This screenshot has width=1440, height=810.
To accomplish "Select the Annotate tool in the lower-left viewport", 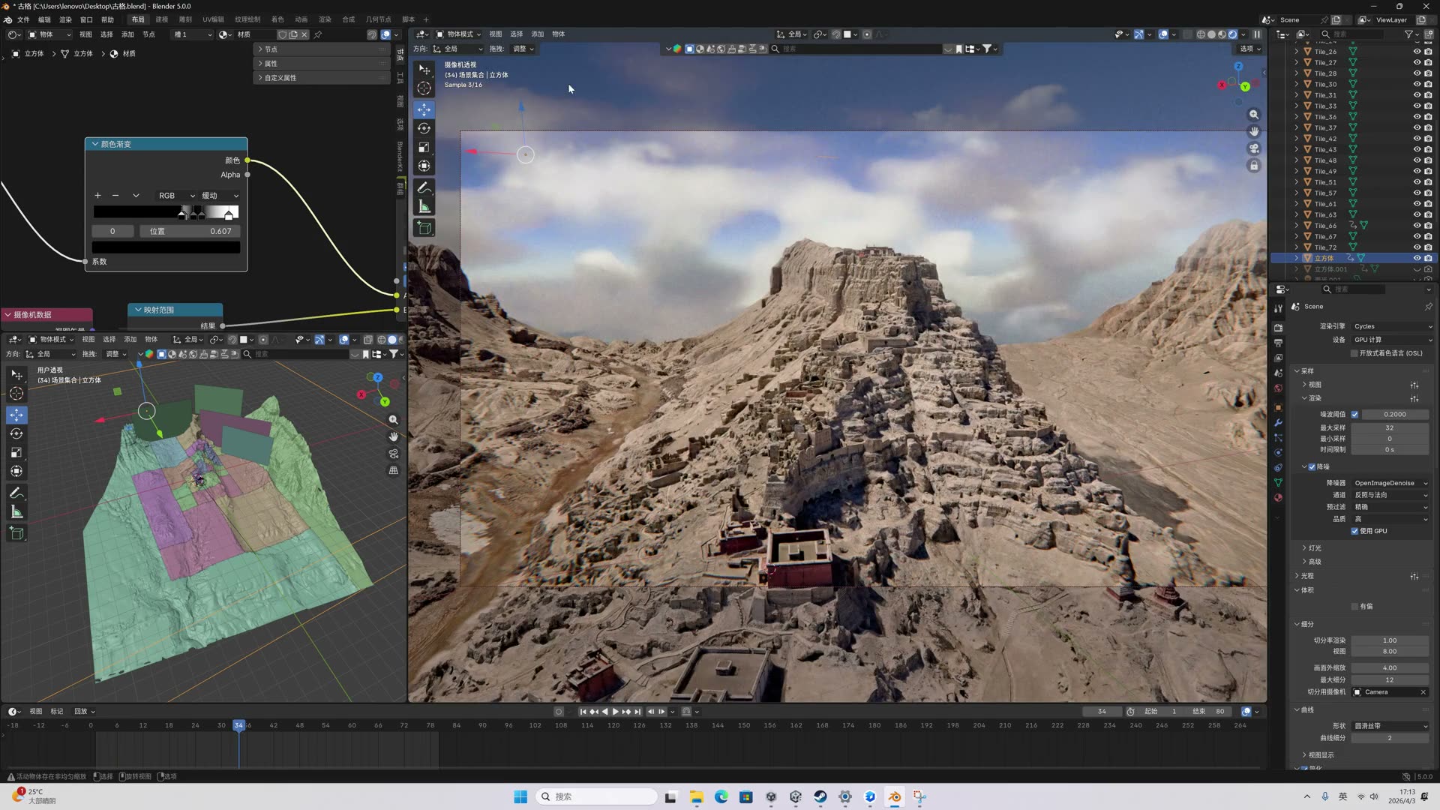I will (16, 493).
